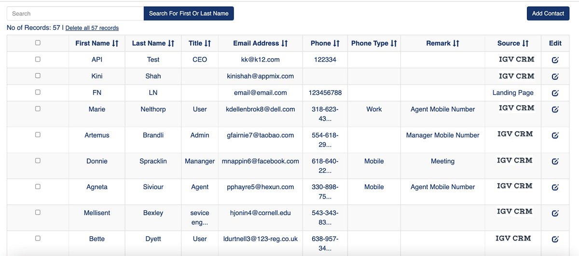The width and height of the screenshot is (579, 256).
Task: Click Delete all 57 records link
Action: (x=92, y=28)
